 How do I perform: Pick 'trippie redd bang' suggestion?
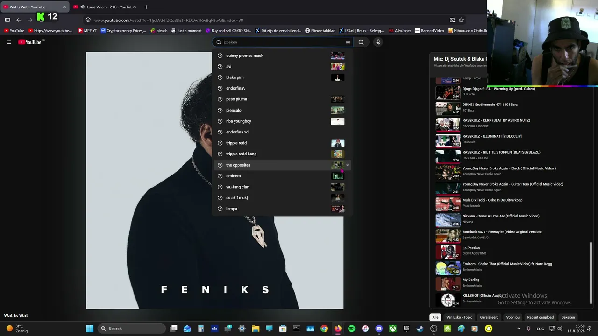[x=282, y=154]
